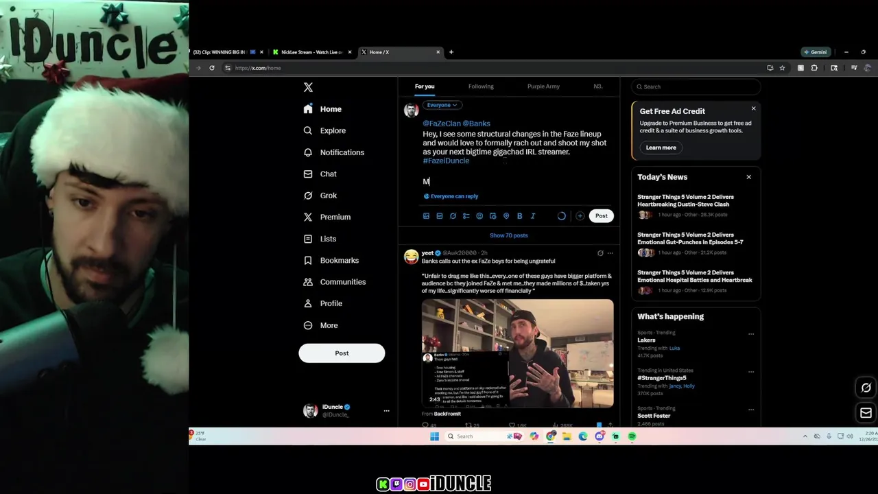The height and width of the screenshot is (494, 878).
Task: Click the large sidebar Post button
Action: [x=342, y=353]
